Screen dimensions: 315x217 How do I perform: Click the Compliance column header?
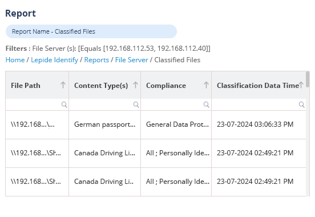click(176, 85)
